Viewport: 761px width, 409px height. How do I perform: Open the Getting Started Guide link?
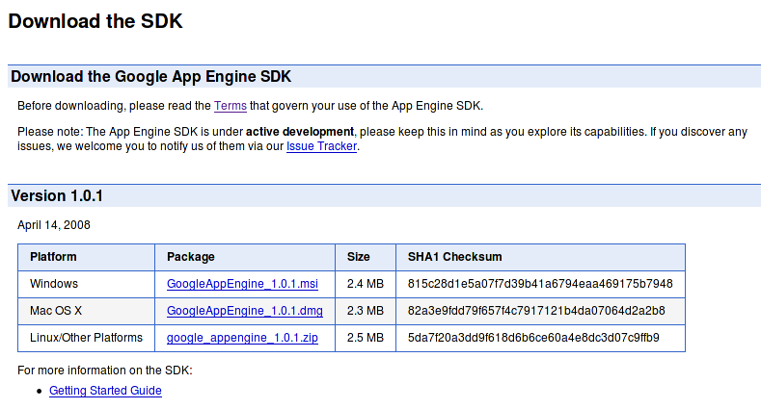pos(105,391)
